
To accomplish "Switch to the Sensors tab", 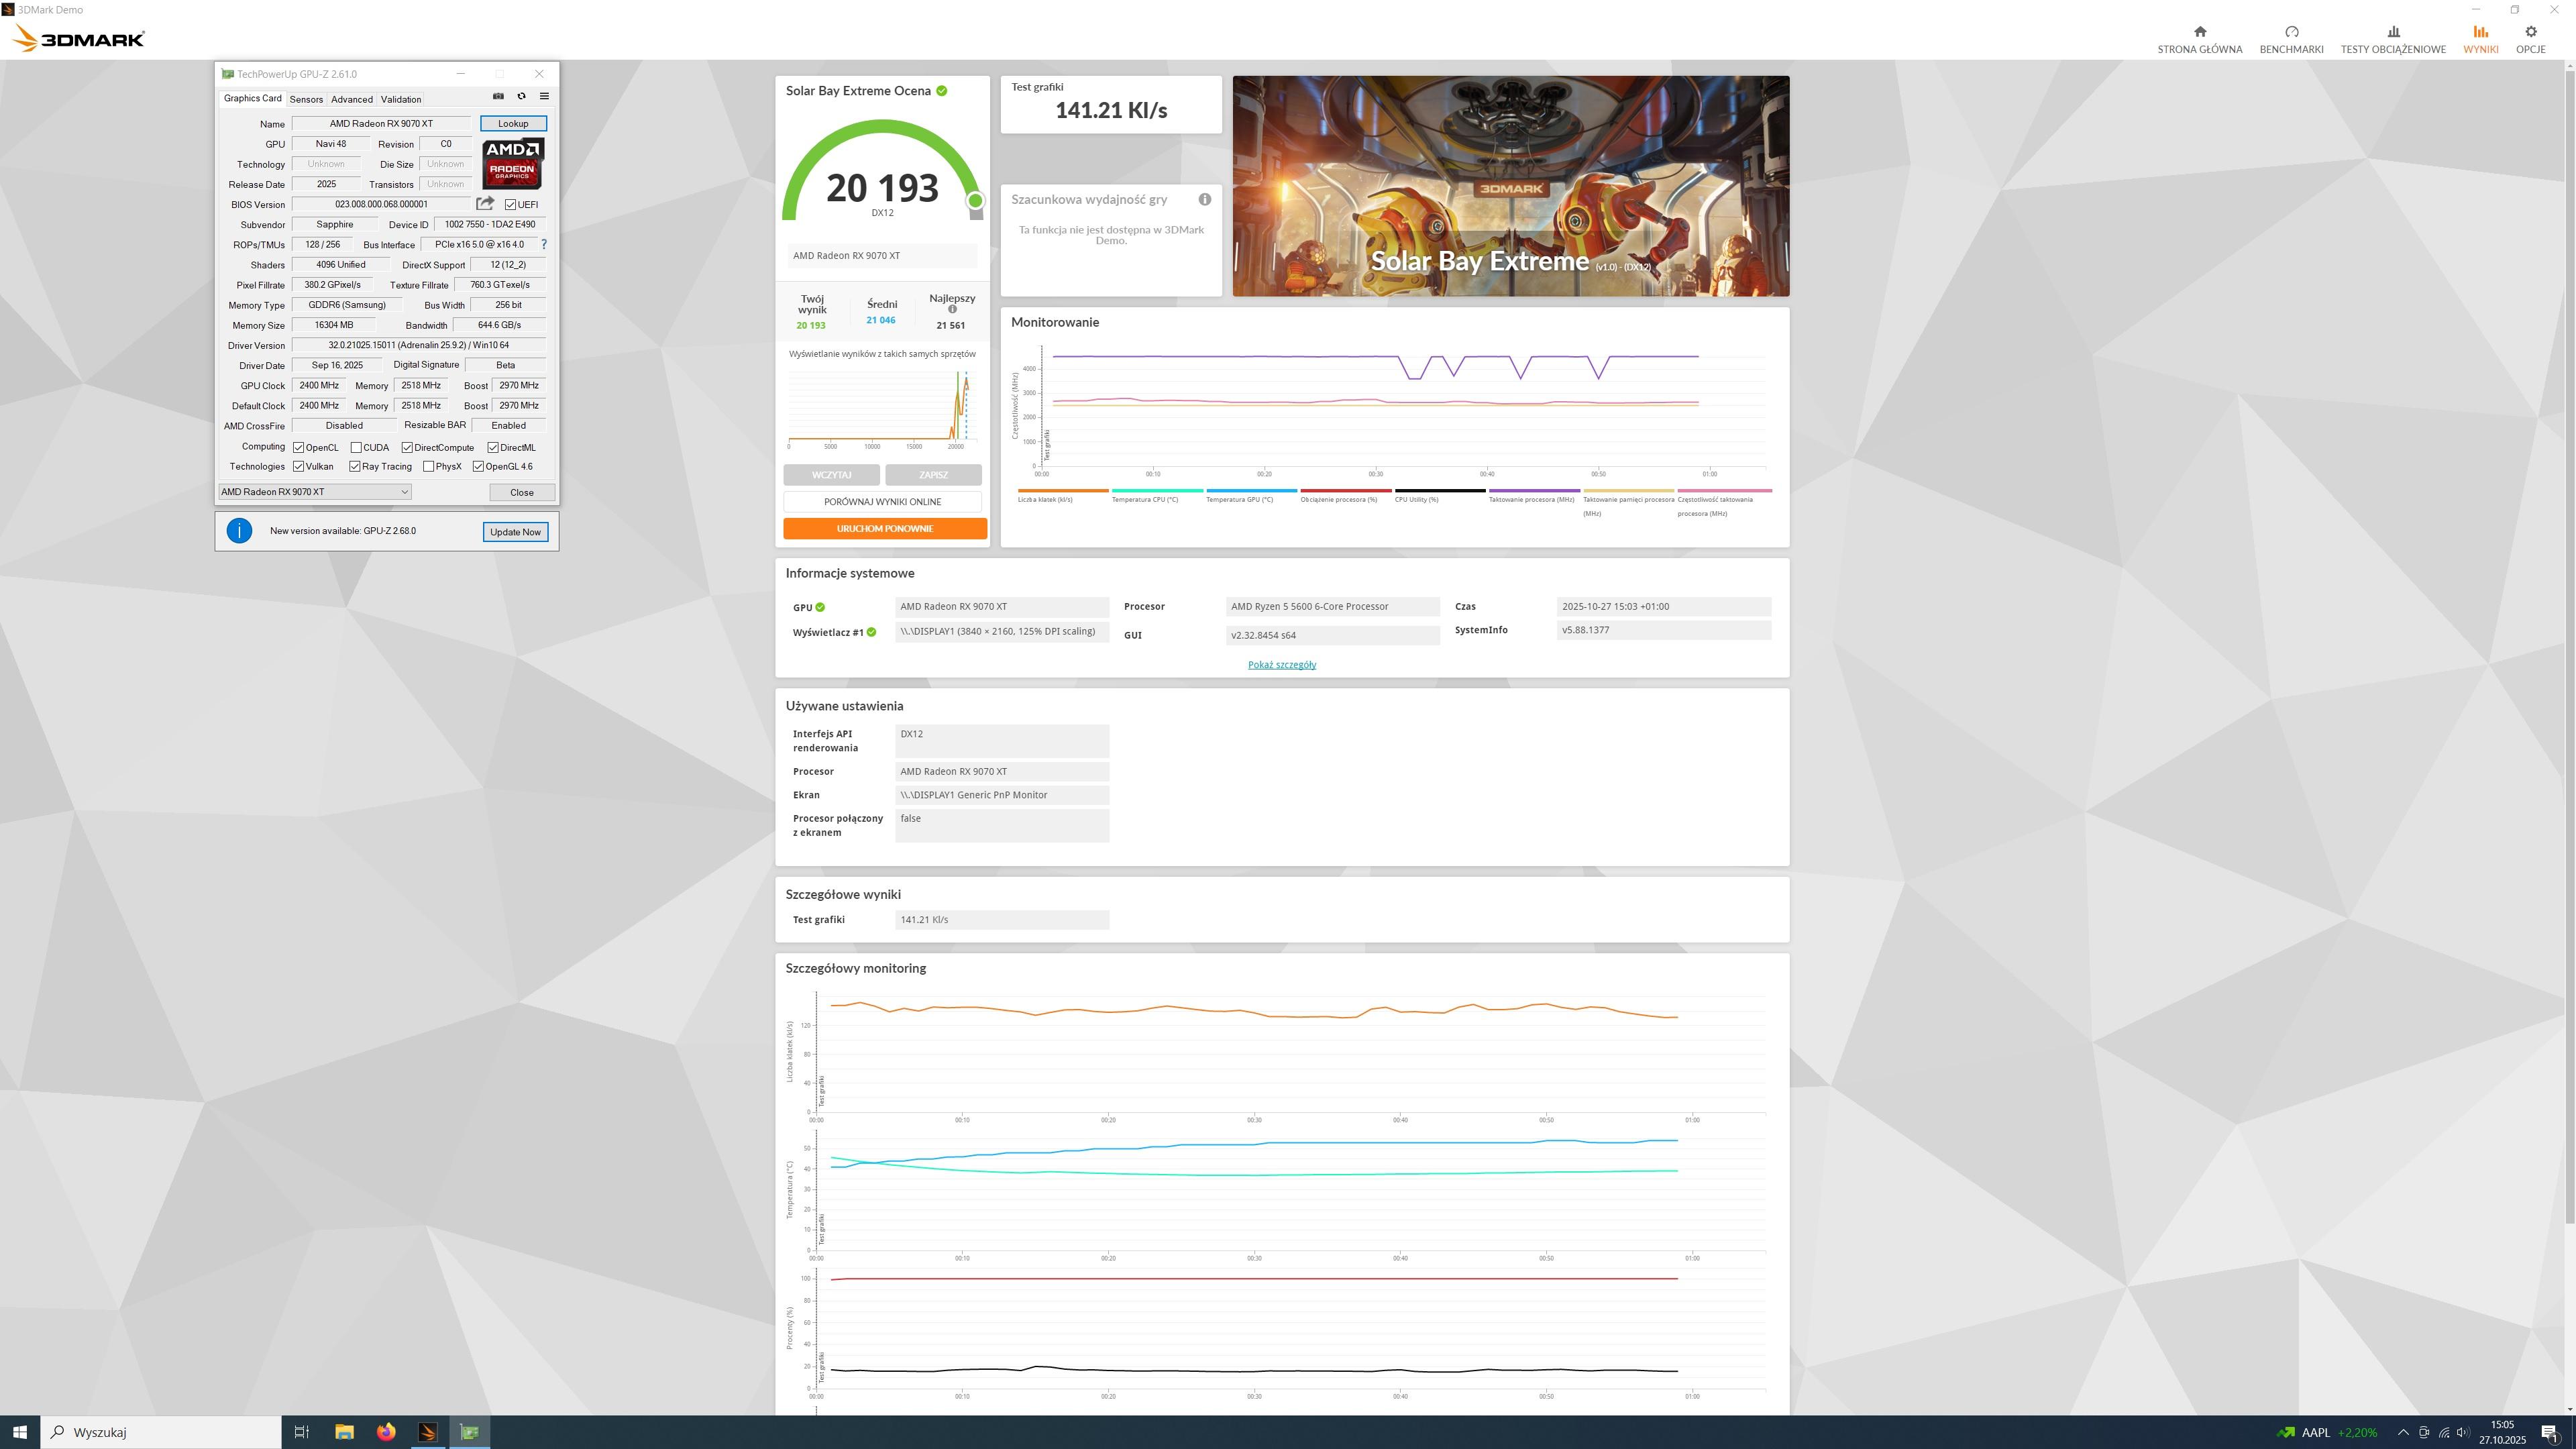I will click(306, 100).
